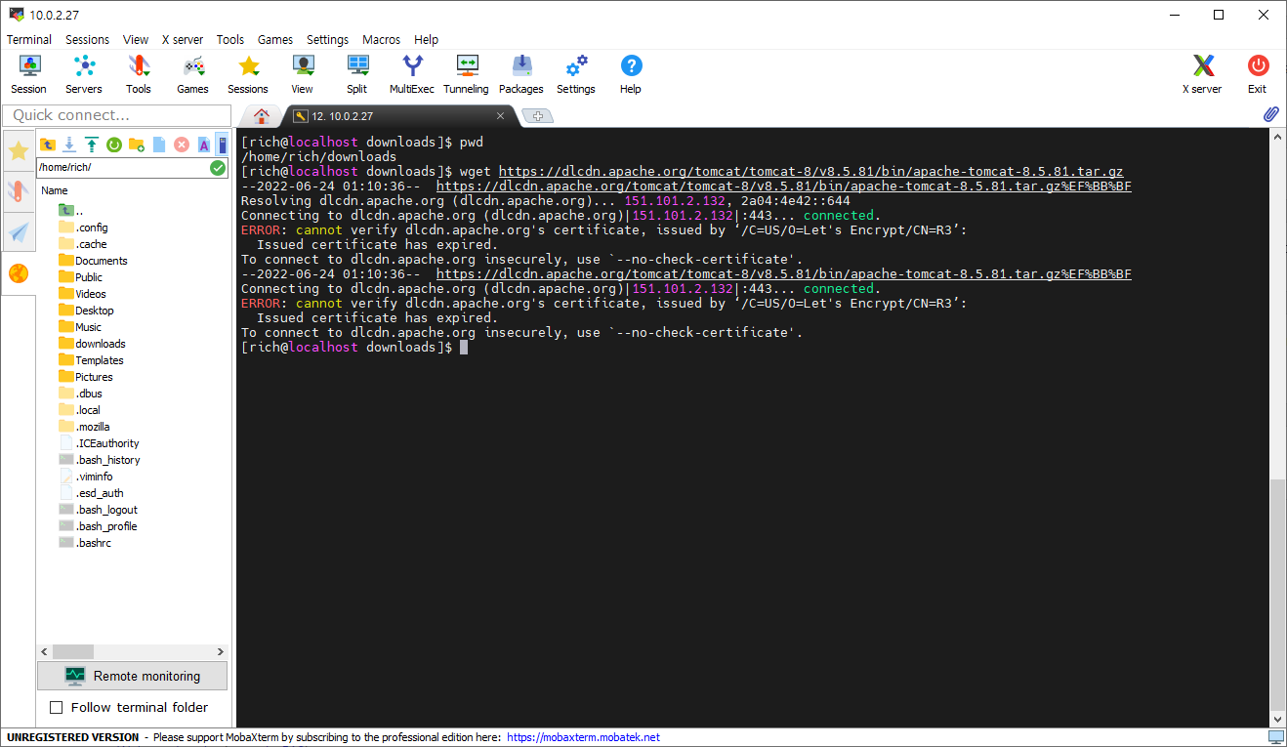This screenshot has height=747, width=1287.
Task: Refresh the SFTP folder listing
Action: click(114, 145)
